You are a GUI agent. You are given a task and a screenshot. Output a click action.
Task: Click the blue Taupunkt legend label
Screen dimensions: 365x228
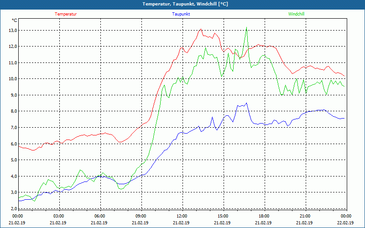pos(181,14)
